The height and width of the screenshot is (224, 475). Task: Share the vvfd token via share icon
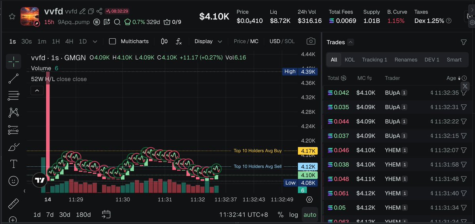[x=99, y=11]
